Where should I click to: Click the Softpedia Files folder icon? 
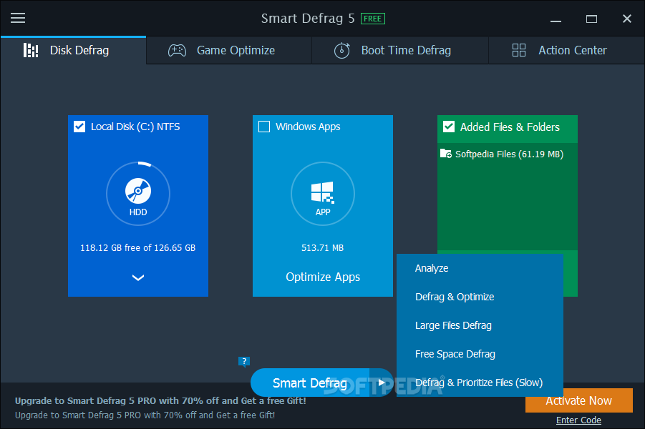(x=445, y=154)
